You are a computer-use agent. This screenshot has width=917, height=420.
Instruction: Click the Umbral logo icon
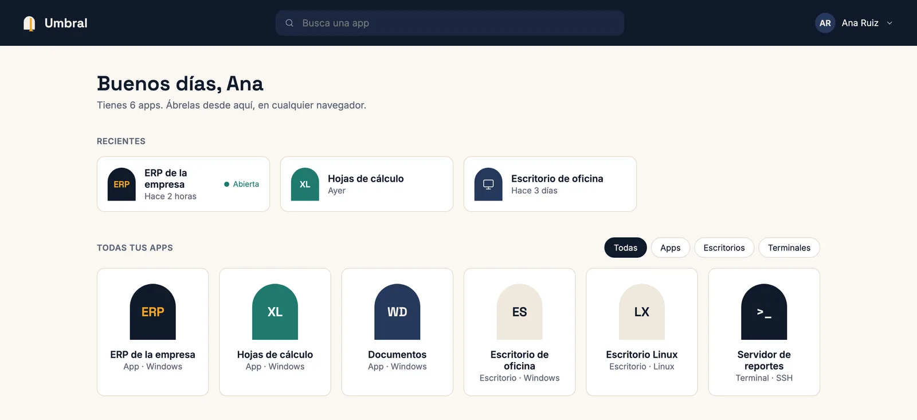[29, 23]
